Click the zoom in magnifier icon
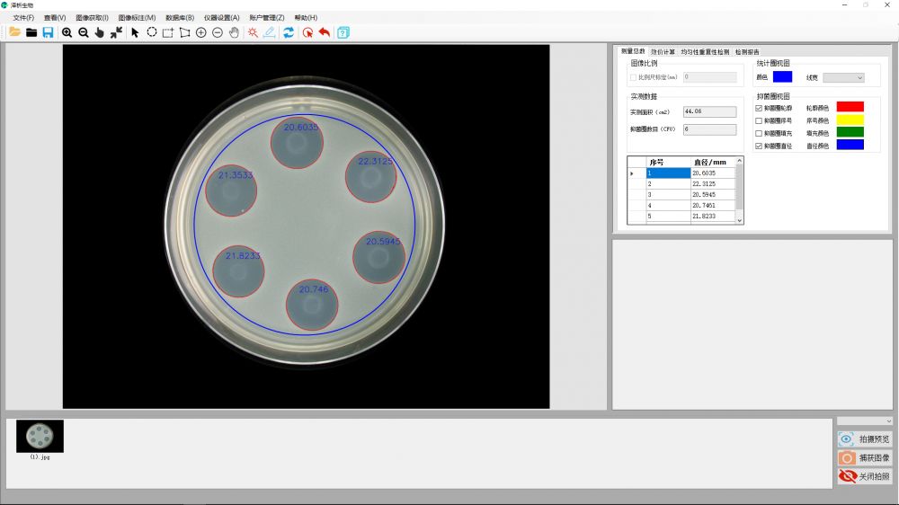899x505 pixels. 67,32
